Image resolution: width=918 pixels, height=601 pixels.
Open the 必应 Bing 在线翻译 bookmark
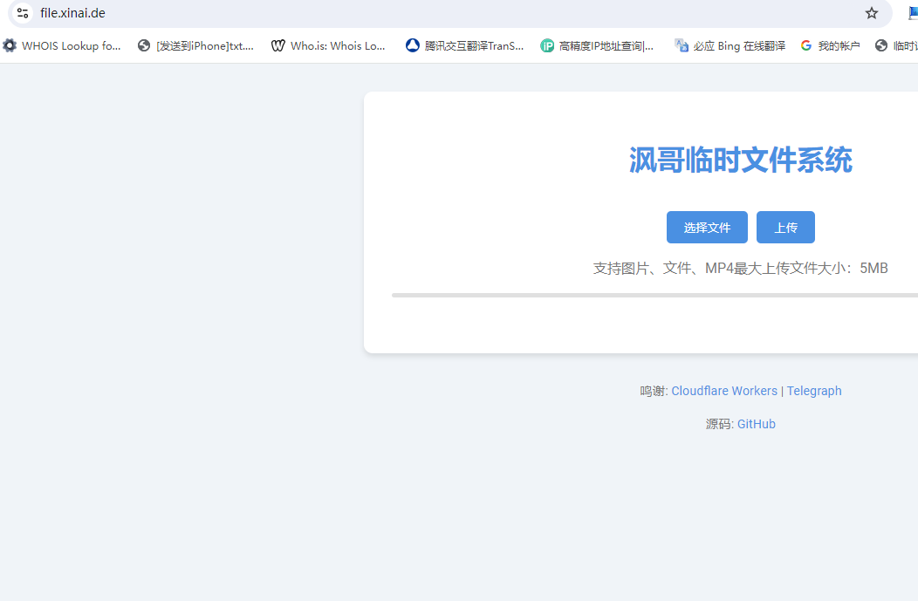coord(730,45)
